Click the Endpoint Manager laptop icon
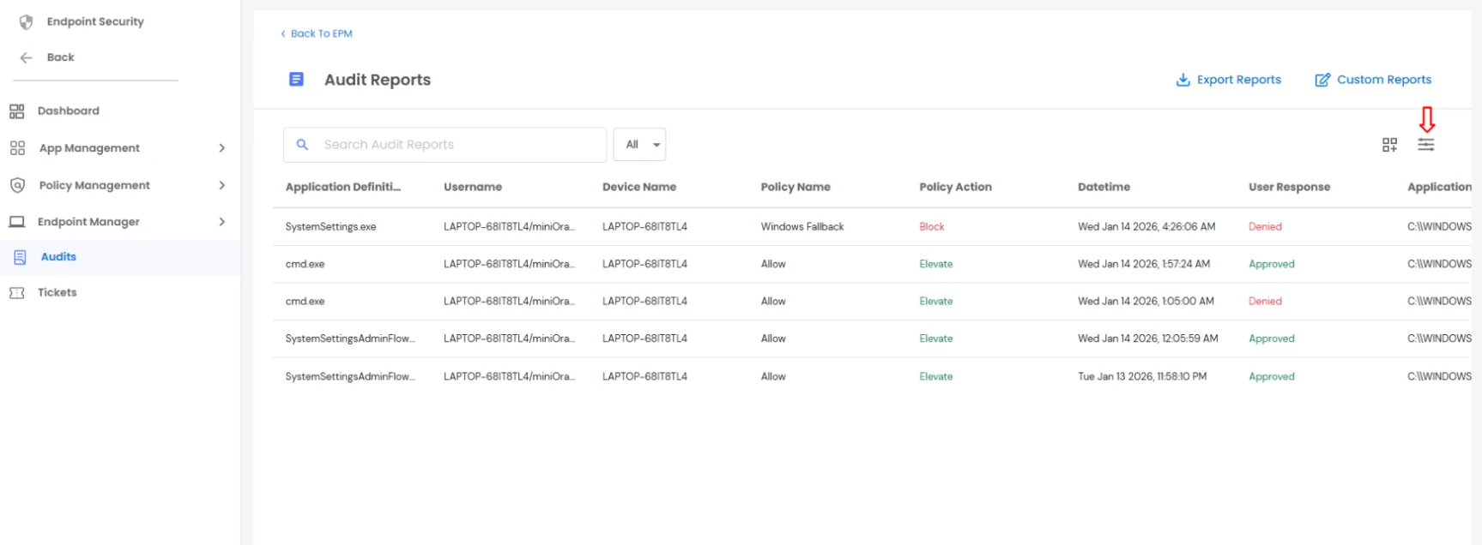 (16, 222)
